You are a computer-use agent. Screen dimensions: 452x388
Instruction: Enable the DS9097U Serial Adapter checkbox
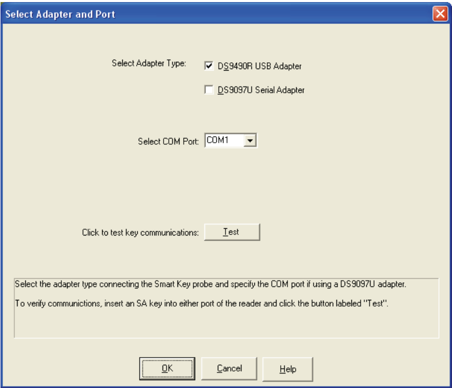pos(208,90)
